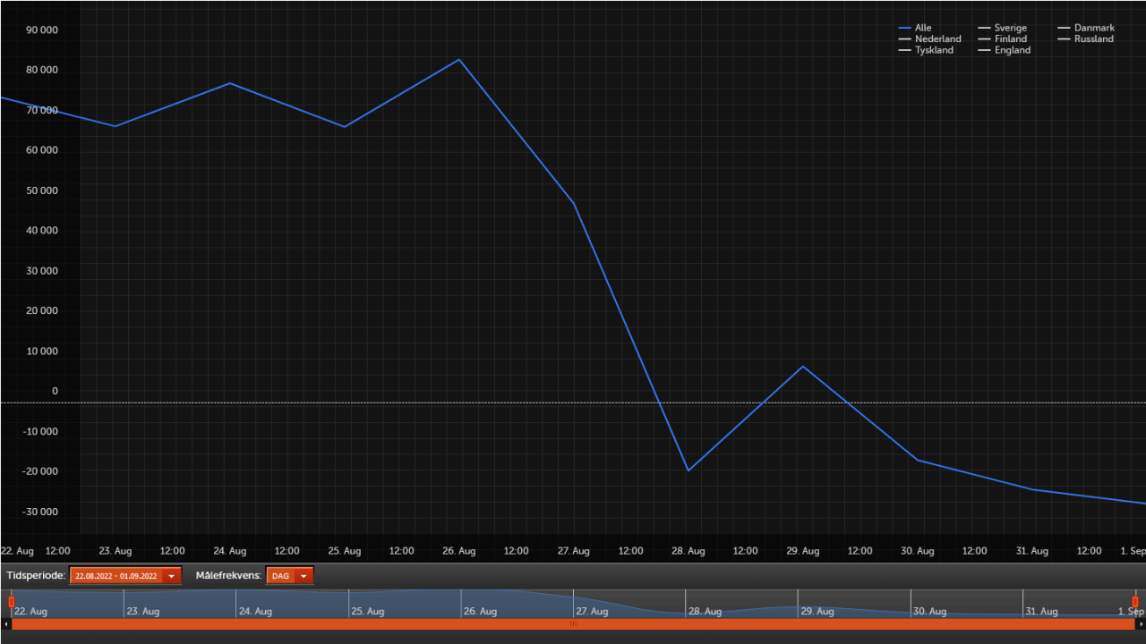This screenshot has height=644, width=1146.
Task: Show the England series via legend
Action: coord(1005,50)
